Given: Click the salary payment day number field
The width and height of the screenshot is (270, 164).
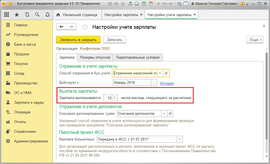Looking at the screenshot, I should (x=108, y=98).
